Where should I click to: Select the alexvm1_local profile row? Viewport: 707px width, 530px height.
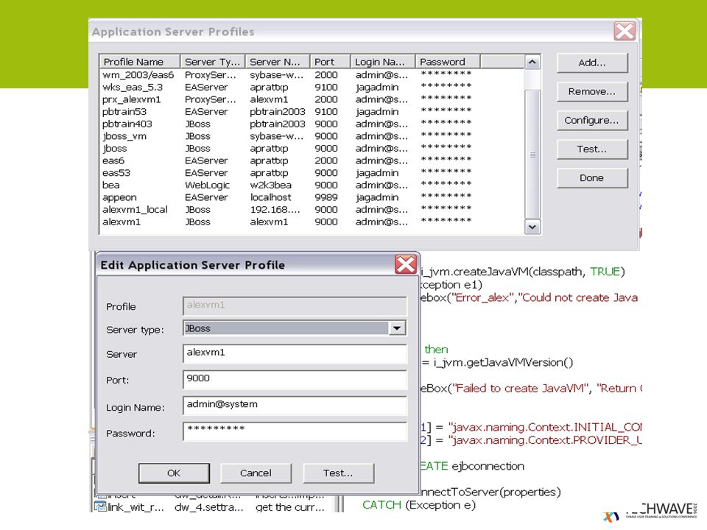312,210
